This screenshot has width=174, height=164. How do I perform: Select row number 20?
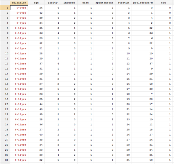tap(5, 104)
